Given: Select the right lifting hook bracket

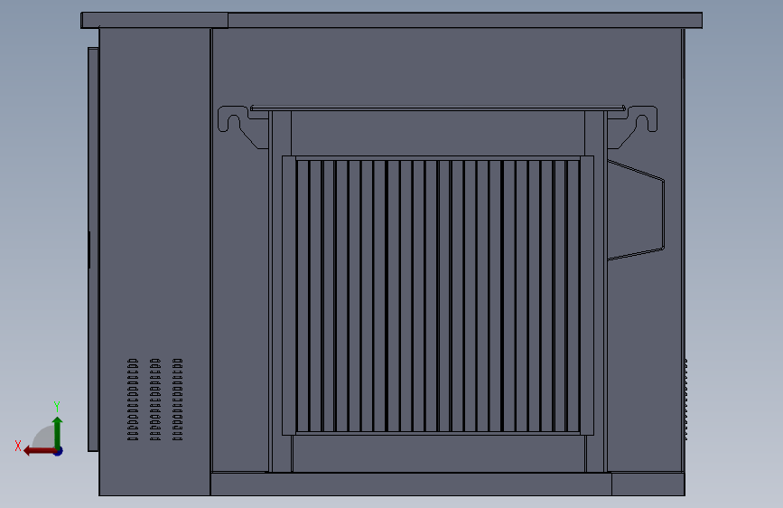Looking at the screenshot, I should point(632,126).
